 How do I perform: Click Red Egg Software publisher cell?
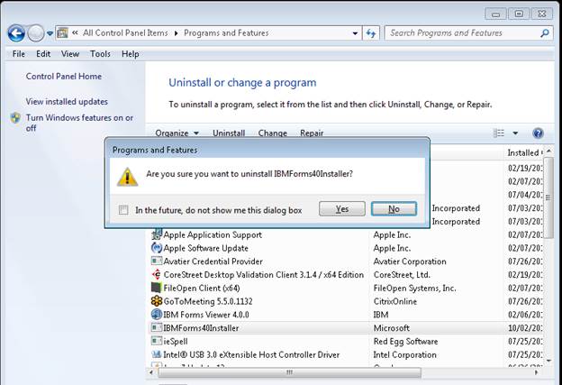(405, 341)
